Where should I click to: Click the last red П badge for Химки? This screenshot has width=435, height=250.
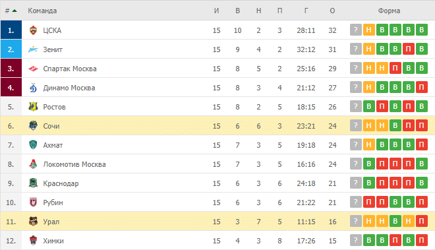(x=421, y=240)
